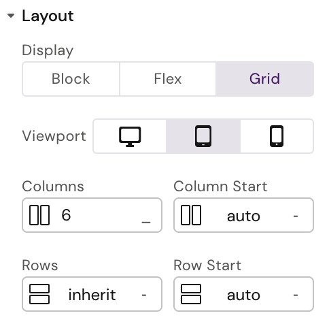329x324 pixels.
Task: Click the Columns field column icon
Action: pos(39,215)
